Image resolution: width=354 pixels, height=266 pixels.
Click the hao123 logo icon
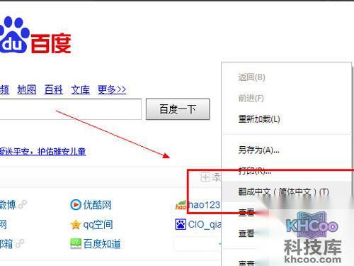point(181,205)
